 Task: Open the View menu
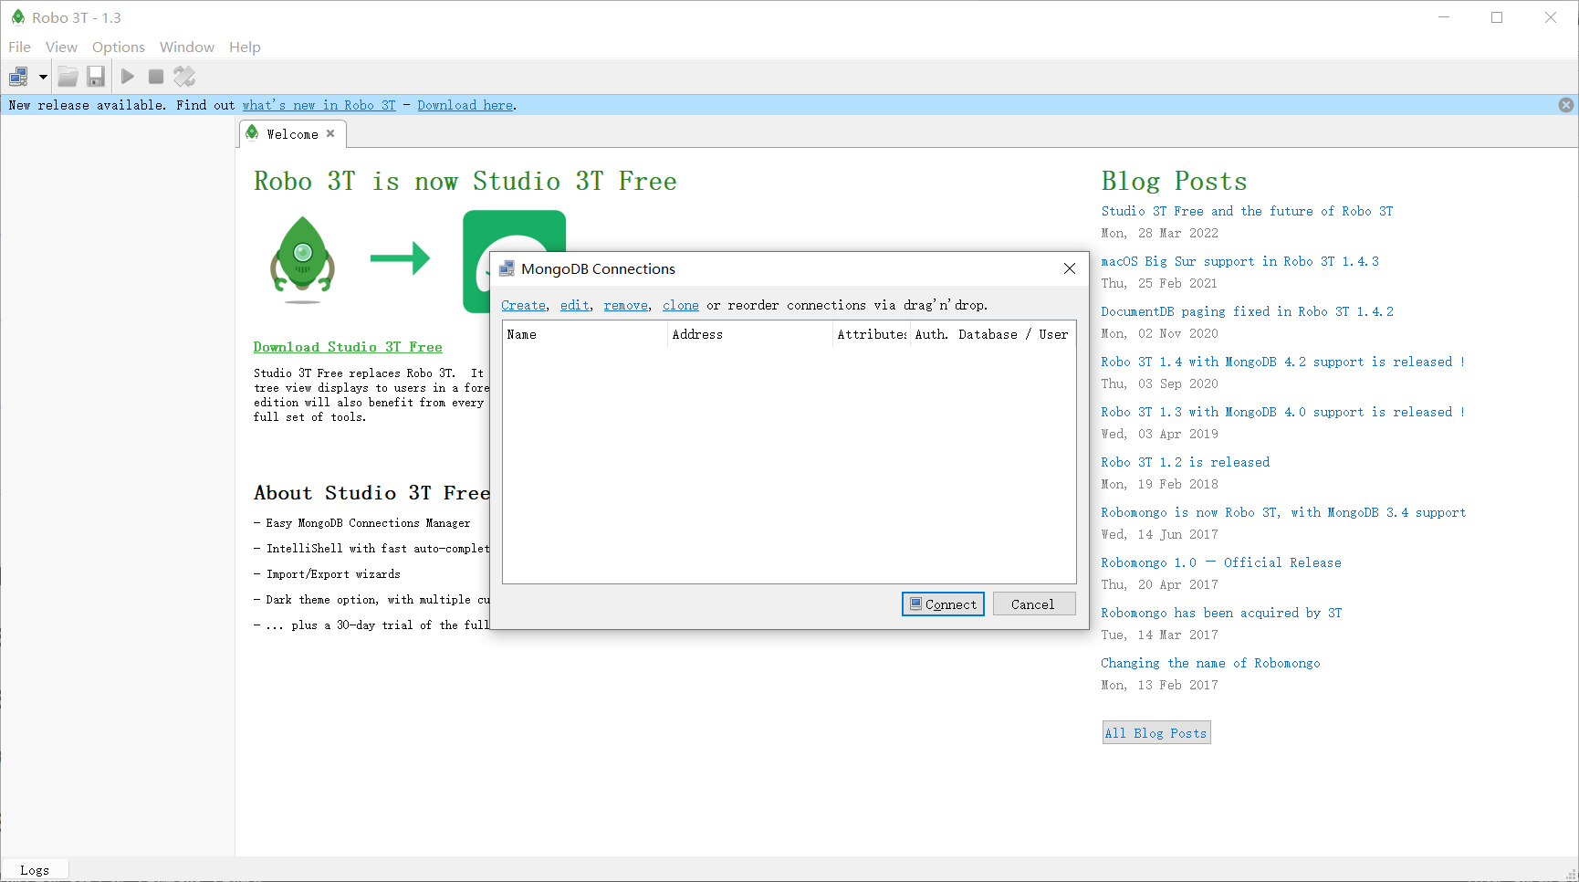click(x=61, y=47)
